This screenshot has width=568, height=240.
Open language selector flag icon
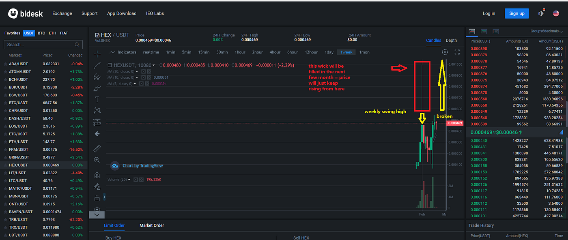coord(556,13)
